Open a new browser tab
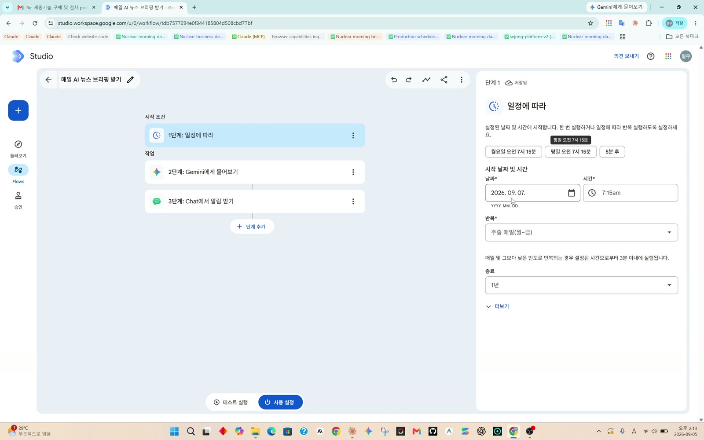The width and height of the screenshot is (704, 440). pyautogui.click(x=194, y=7)
